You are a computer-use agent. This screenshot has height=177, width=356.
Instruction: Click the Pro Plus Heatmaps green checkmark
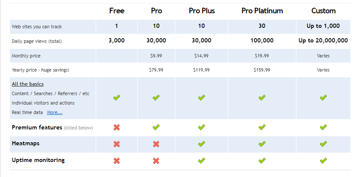tap(202, 144)
